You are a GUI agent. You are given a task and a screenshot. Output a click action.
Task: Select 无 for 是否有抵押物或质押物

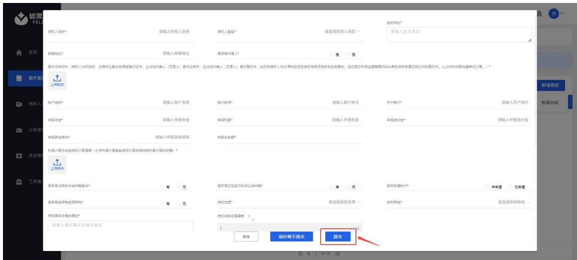(x=179, y=203)
